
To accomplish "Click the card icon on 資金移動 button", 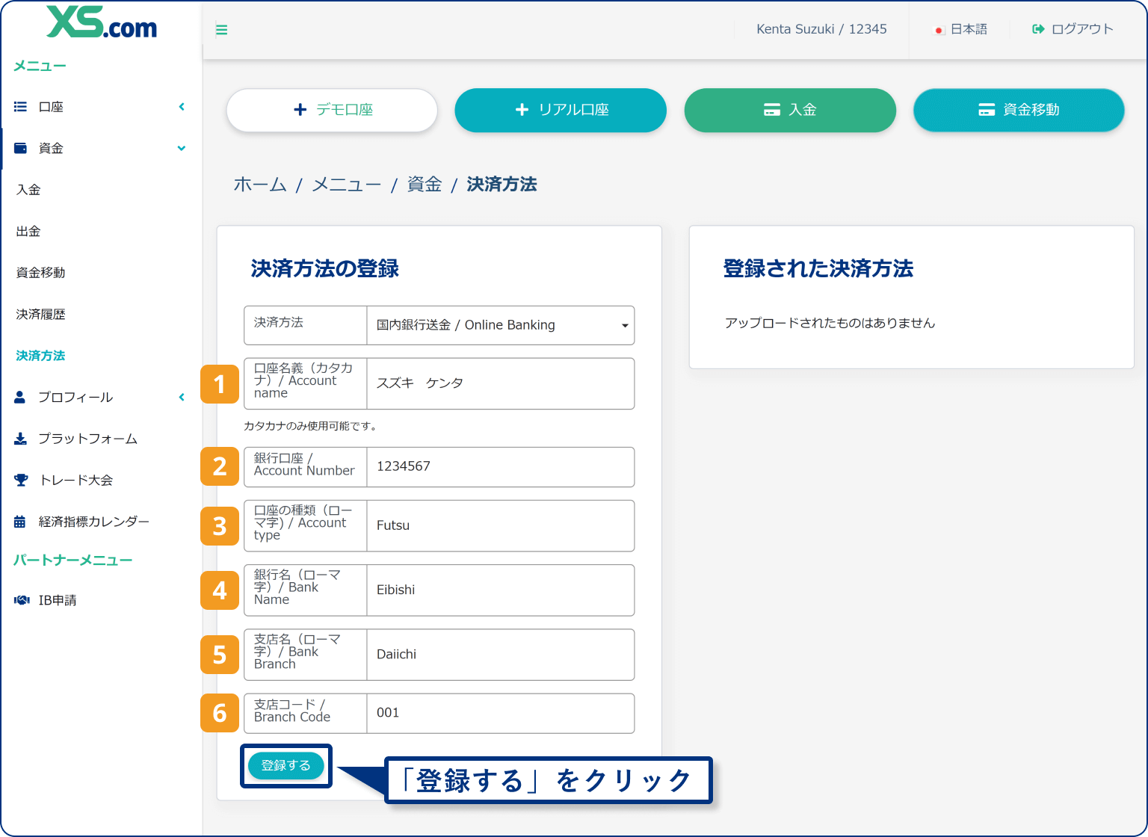I will click(987, 110).
